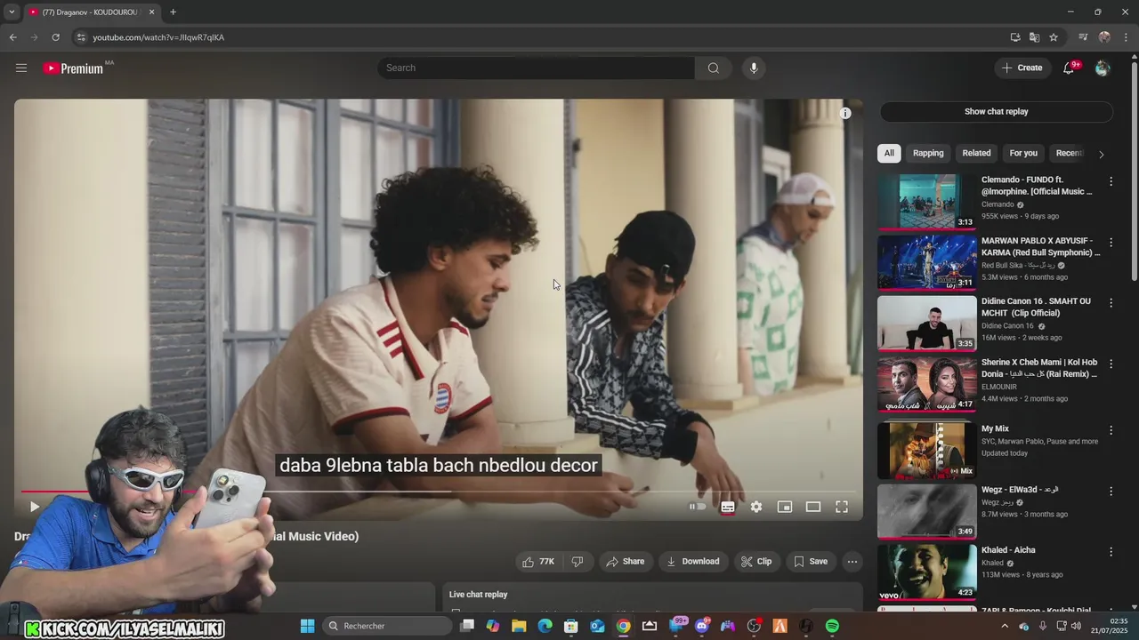Viewport: 1139px width, 640px height.
Task: Switch to theater mode
Action: point(813,507)
